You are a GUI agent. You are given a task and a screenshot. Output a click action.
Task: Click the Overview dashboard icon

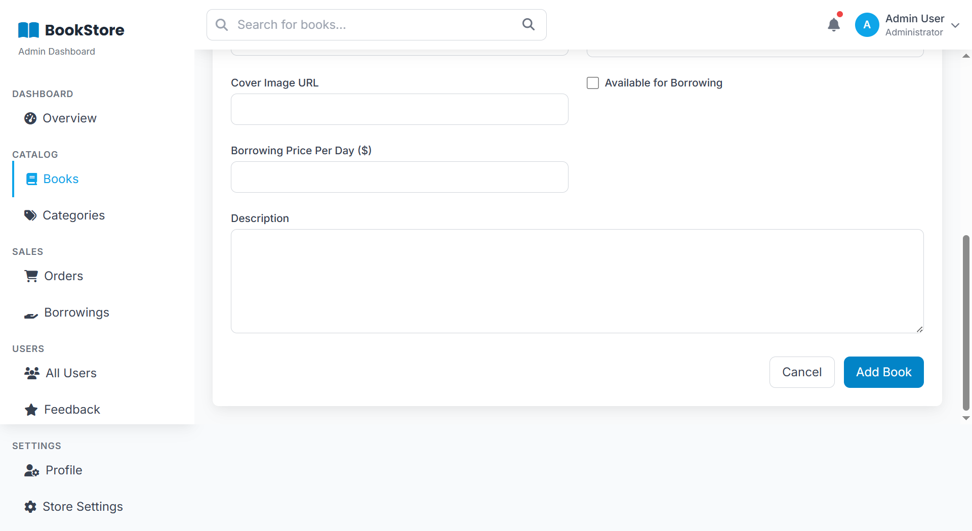coord(30,118)
